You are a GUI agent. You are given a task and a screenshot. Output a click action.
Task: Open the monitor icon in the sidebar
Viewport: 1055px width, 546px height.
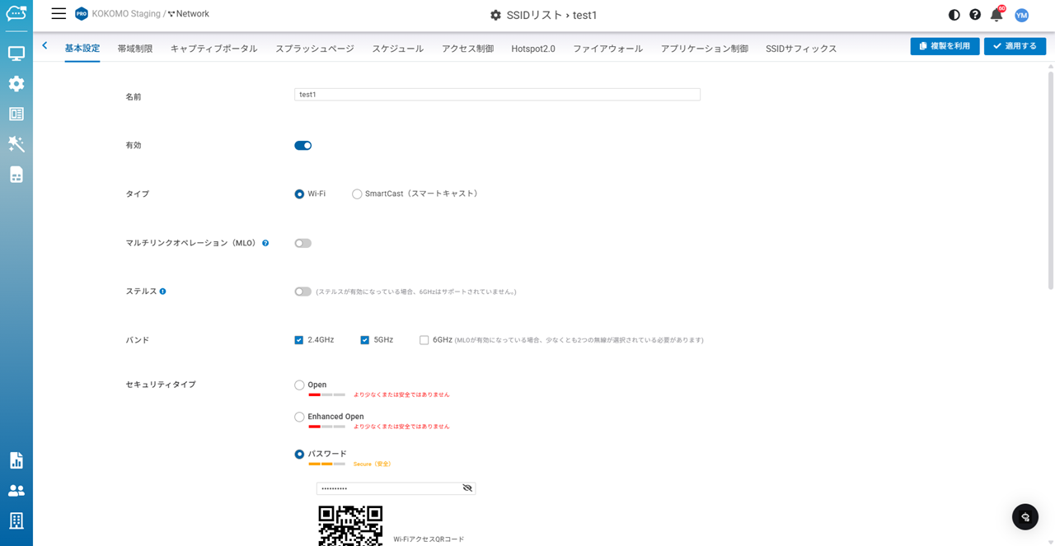[16, 54]
